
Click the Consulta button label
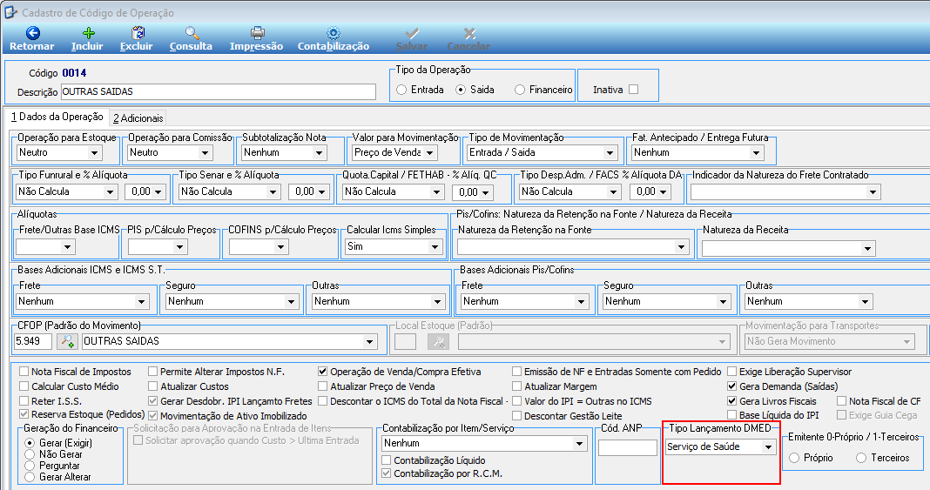click(191, 46)
